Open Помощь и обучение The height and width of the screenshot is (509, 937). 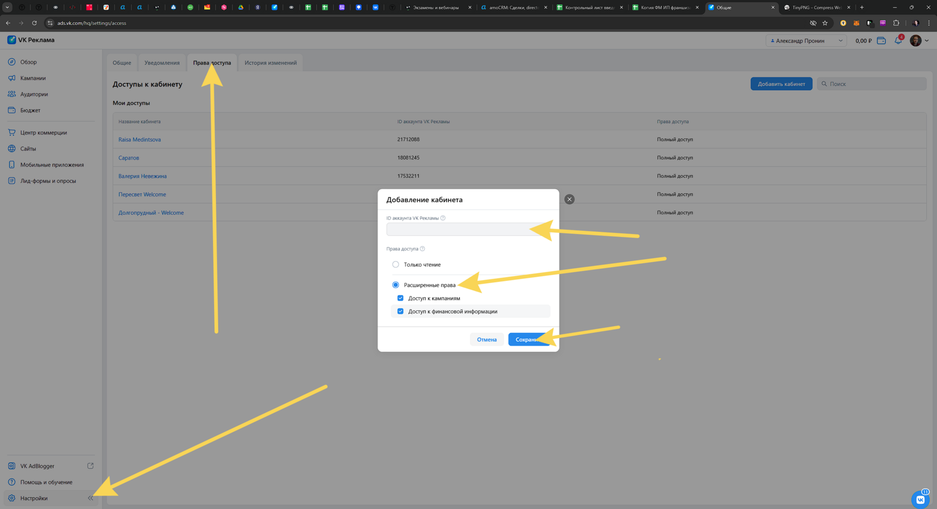point(46,482)
